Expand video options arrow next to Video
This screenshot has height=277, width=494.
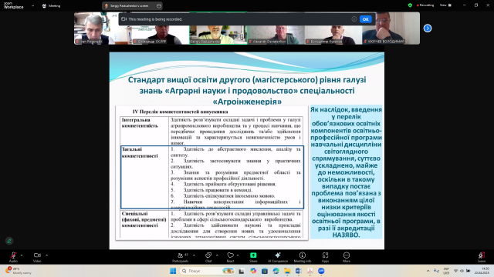pyautogui.click(x=46, y=255)
